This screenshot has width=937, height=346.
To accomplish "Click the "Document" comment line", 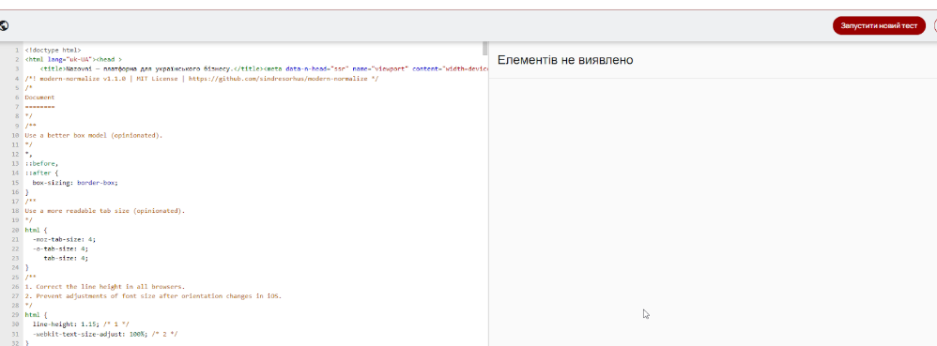I will click(40, 98).
